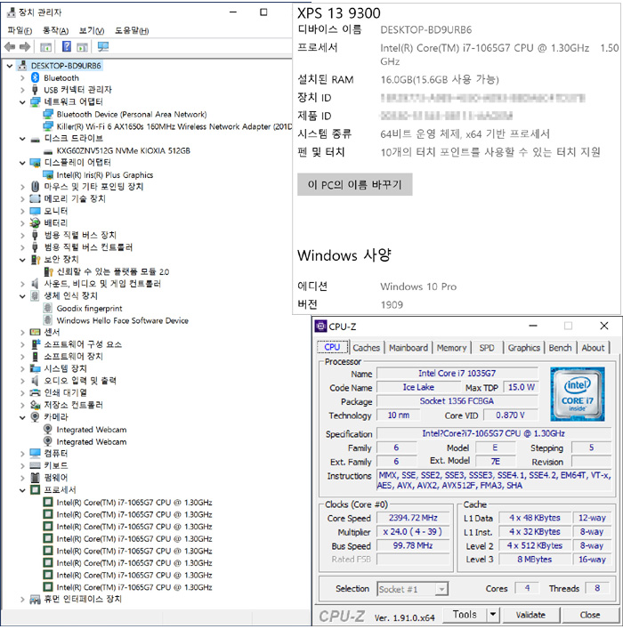Click the 키보드 category icon
The height and width of the screenshot is (629, 623).
(x=36, y=465)
